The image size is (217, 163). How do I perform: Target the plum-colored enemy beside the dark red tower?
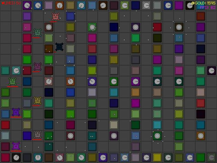pos(38,67)
